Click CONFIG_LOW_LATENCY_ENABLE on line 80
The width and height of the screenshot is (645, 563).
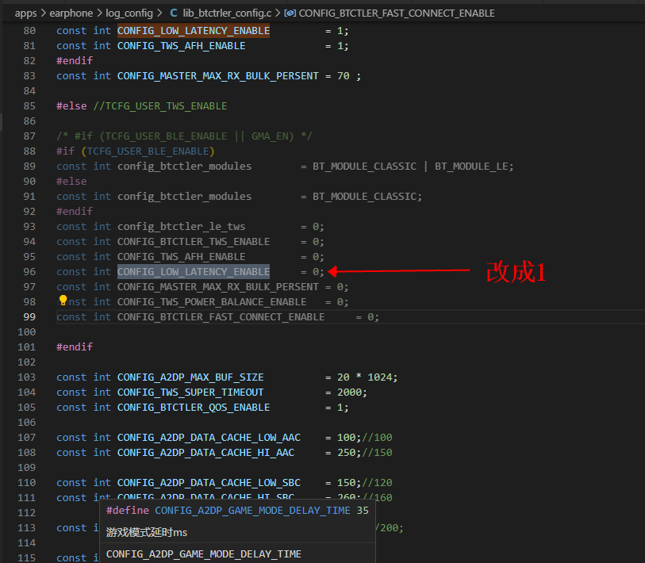(x=194, y=31)
